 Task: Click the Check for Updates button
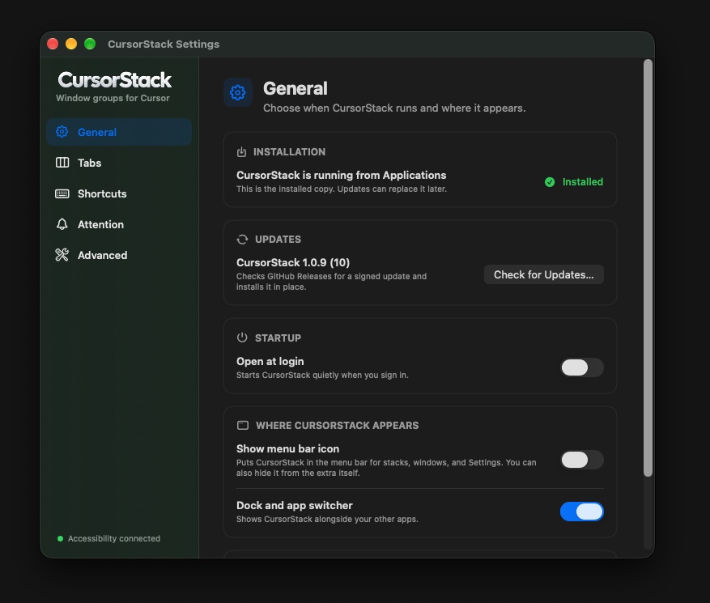point(544,275)
